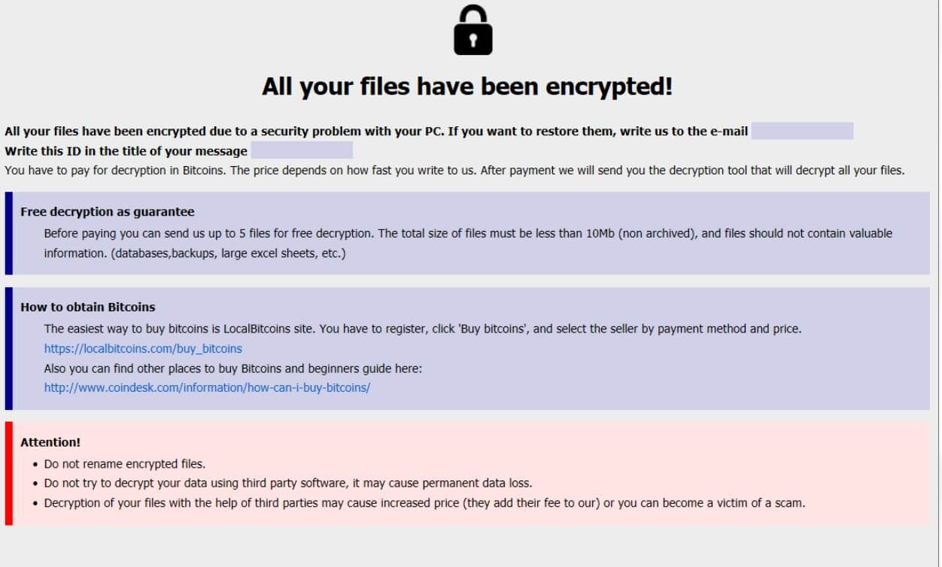Click the bullet about becoming a scam victim
The height and width of the screenshot is (567, 942).
tap(424, 502)
